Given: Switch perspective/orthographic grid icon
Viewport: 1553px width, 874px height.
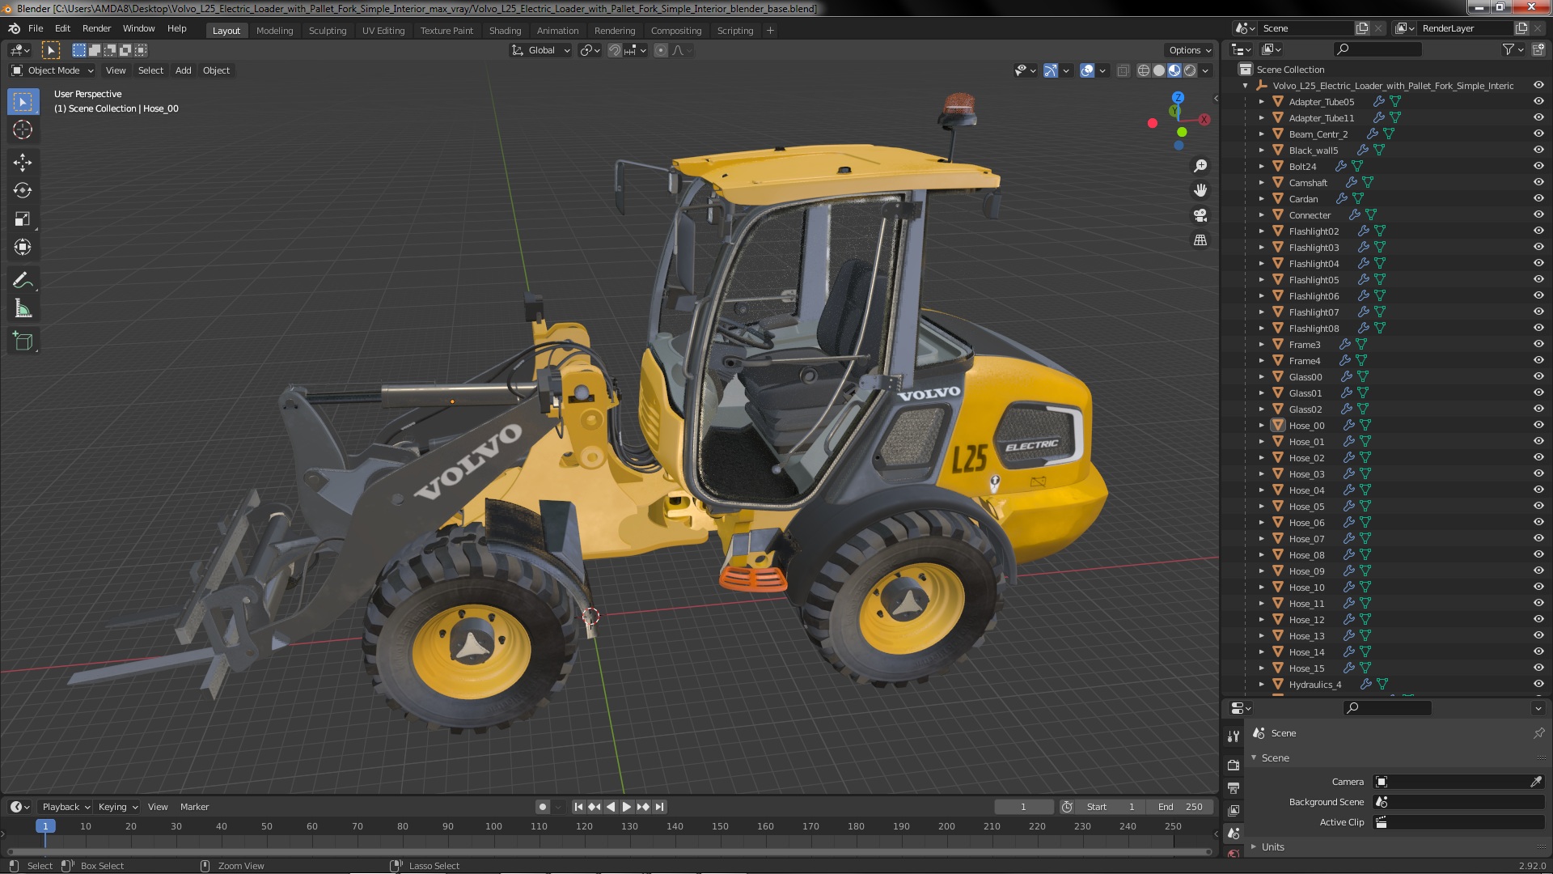Looking at the screenshot, I should pyautogui.click(x=1200, y=240).
